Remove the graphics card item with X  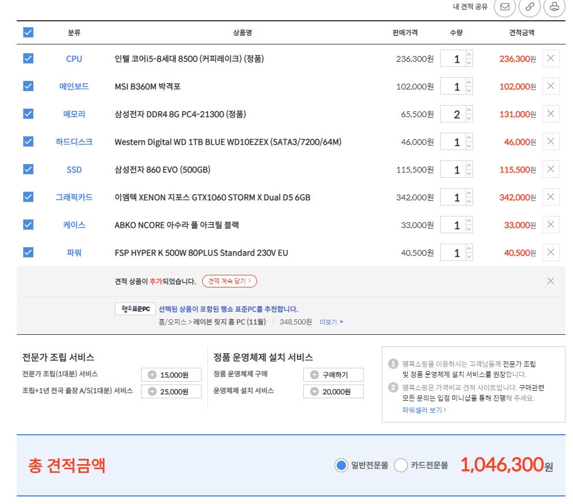click(550, 197)
